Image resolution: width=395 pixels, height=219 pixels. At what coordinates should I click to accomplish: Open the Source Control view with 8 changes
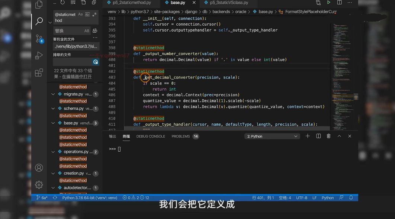[39, 38]
